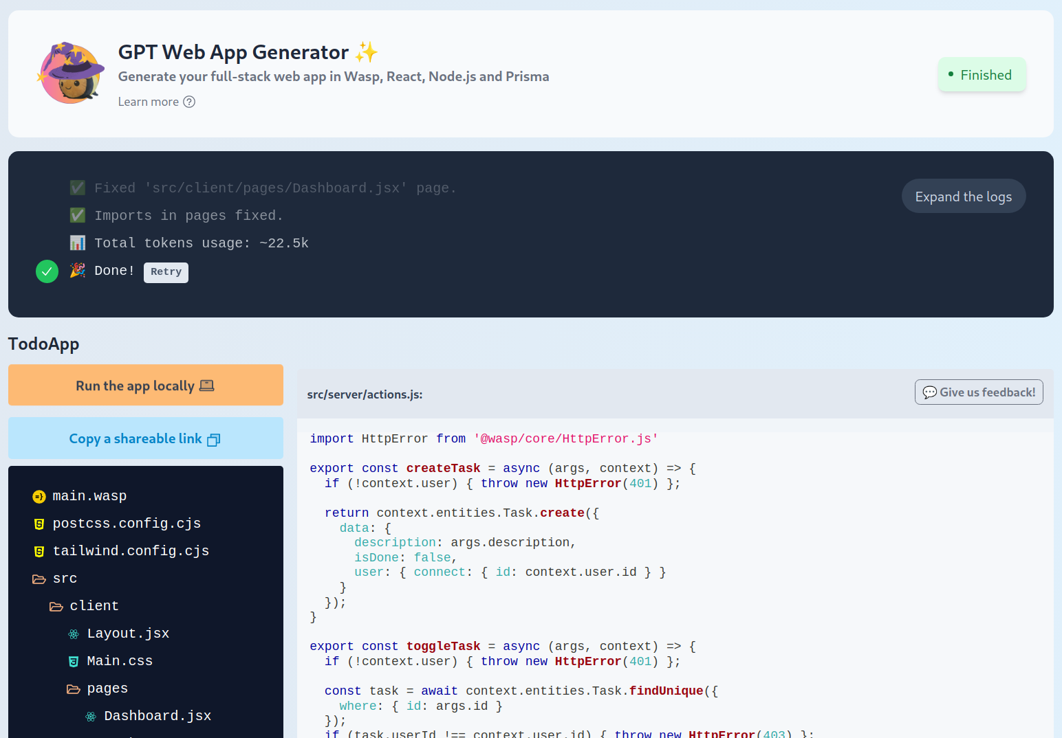Screen dimensions: 1062x738
Task: Expand the logs
Action: 963,197
